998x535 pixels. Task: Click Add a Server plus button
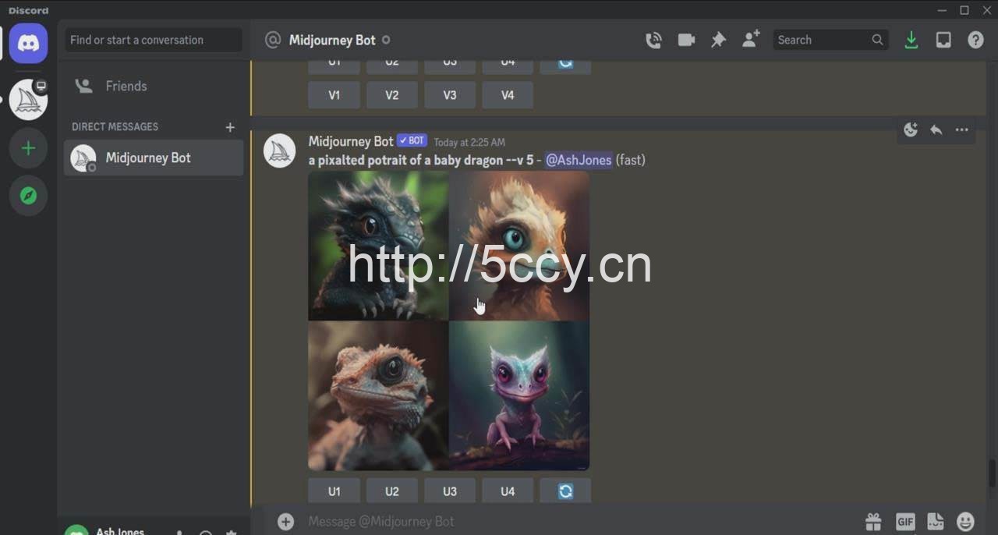pos(29,148)
